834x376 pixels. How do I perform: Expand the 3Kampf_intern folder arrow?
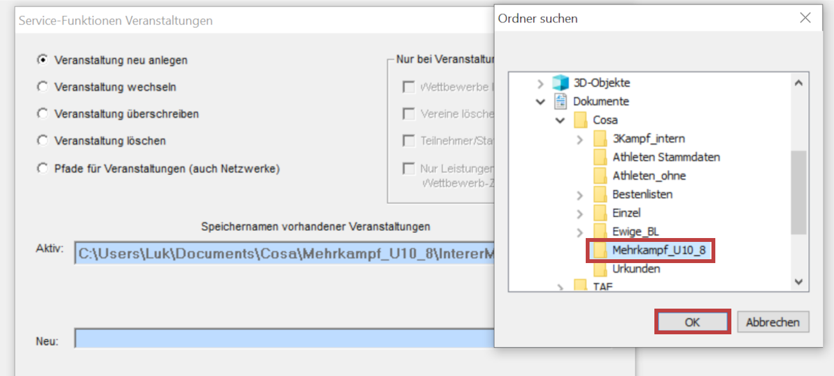580,139
